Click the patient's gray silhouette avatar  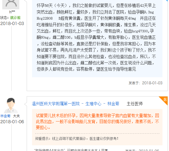11,4
